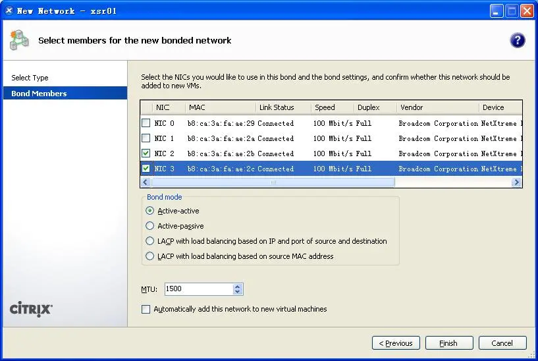This screenshot has width=538, height=361.
Task: Sort by Duplex column header
Action: (x=375, y=107)
